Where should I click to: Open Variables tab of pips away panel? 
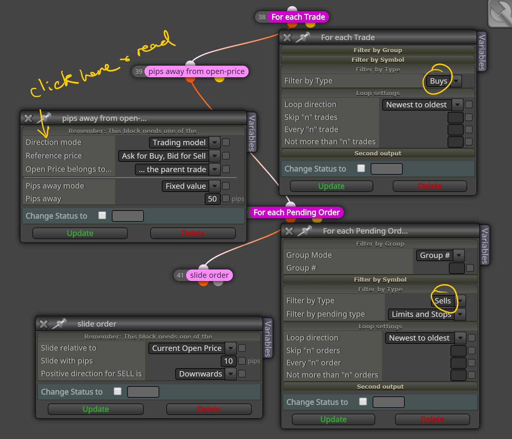pos(252,133)
